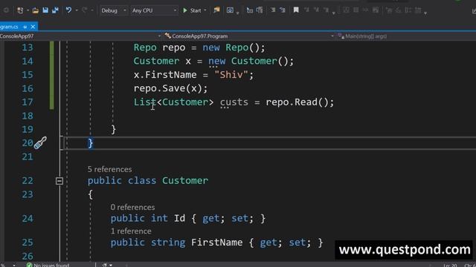
Task: Open the Any CPU platform dropdown
Action: (x=154, y=10)
